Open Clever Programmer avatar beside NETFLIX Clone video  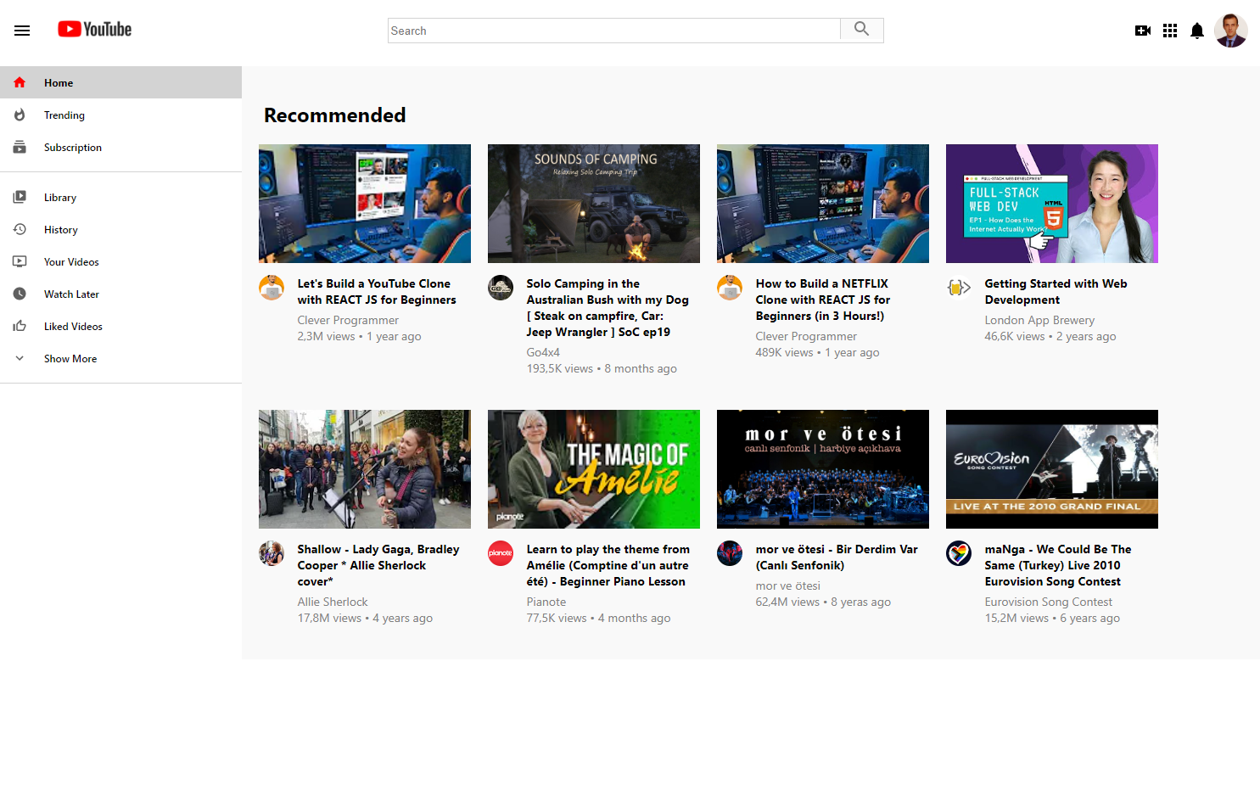click(730, 288)
